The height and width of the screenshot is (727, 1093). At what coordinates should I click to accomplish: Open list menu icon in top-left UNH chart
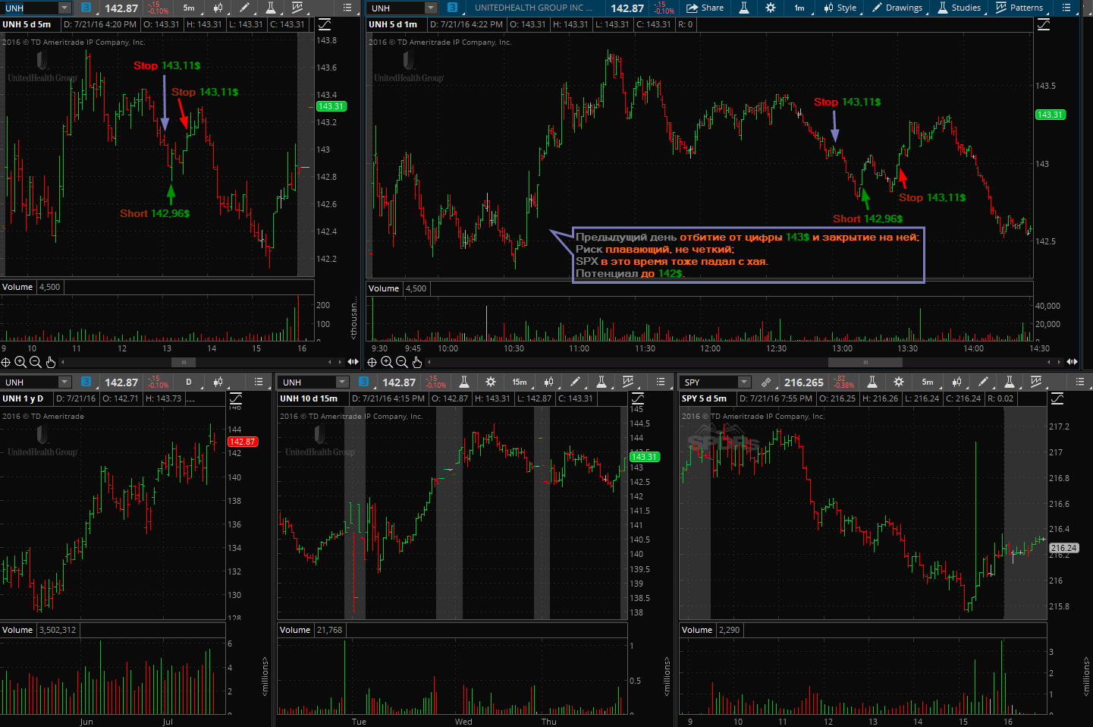coord(347,8)
